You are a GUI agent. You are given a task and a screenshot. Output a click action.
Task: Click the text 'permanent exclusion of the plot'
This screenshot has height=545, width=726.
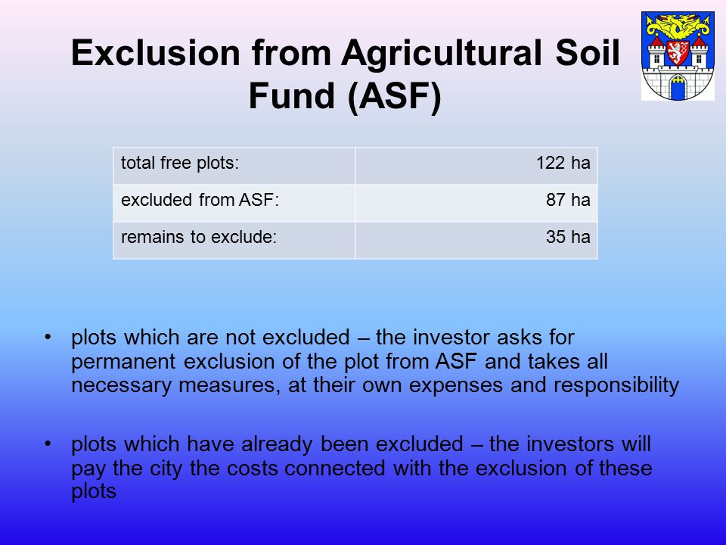coord(250,362)
